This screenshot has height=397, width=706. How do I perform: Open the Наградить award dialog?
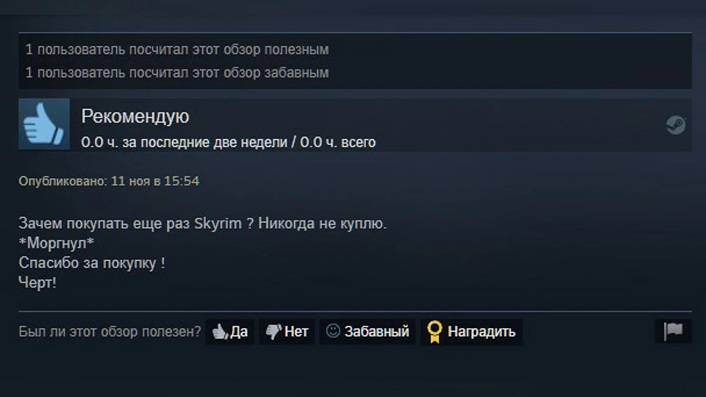[471, 332]
